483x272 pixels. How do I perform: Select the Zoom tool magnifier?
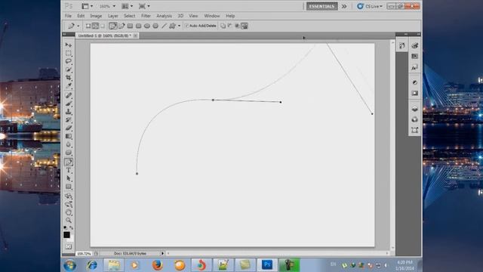pos(69,220)
